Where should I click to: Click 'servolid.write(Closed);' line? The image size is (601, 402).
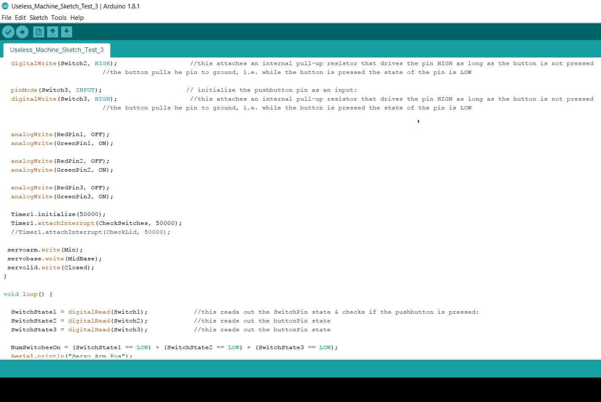(x=51, y=268)
